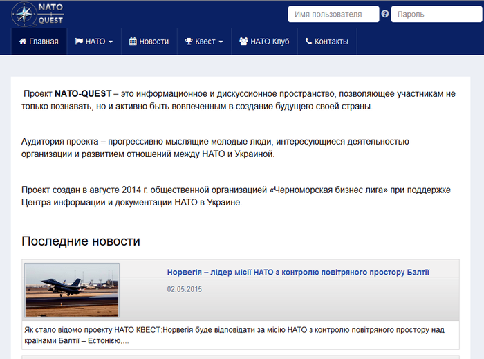Screen dimensions: 484x359
Task: Open the Квест menu label
Action: (205, 42)
